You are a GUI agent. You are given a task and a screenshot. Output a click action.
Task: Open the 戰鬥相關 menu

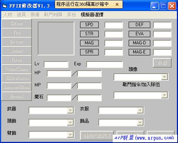pyautogui.click(x=53, y=15)
